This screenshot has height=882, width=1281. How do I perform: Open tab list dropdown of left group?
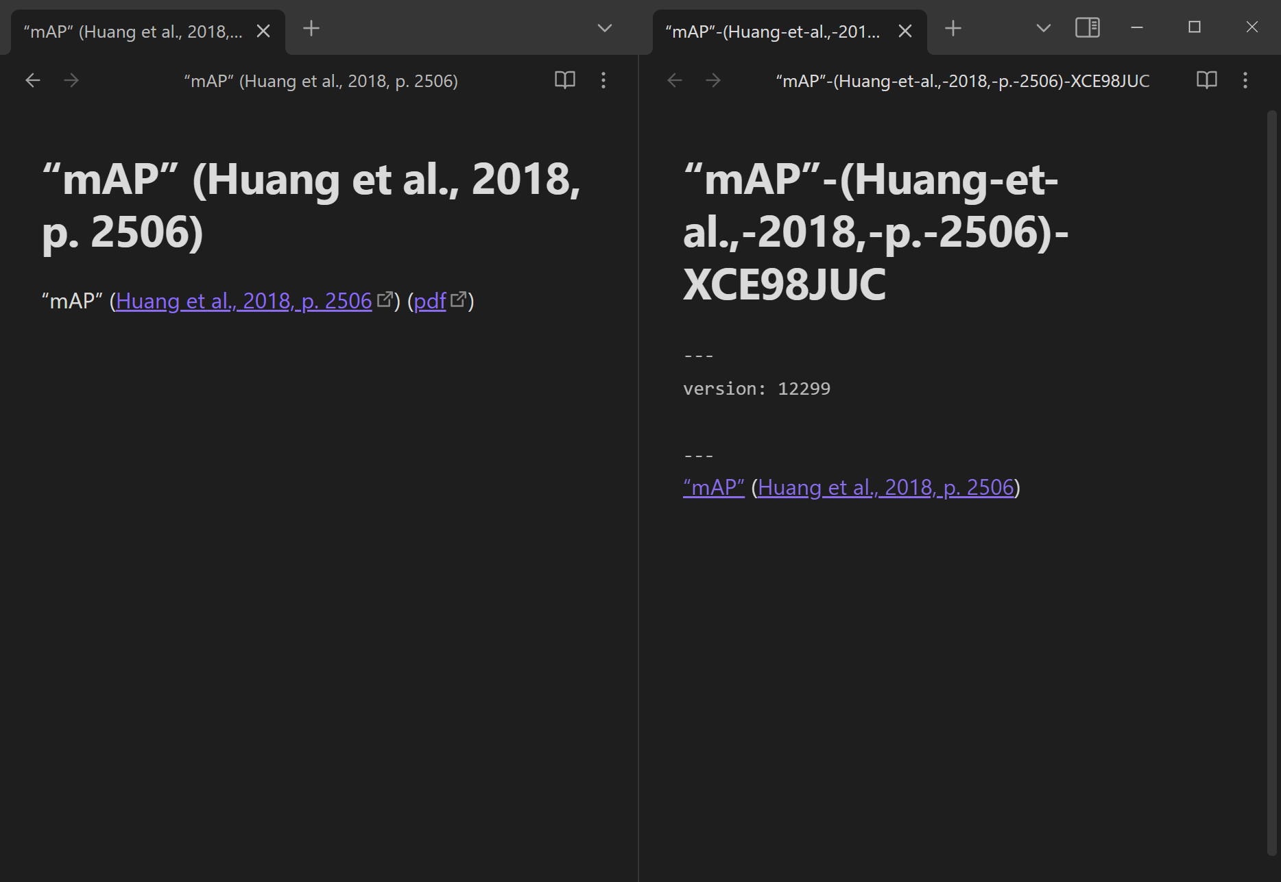(x=603, y=28)
